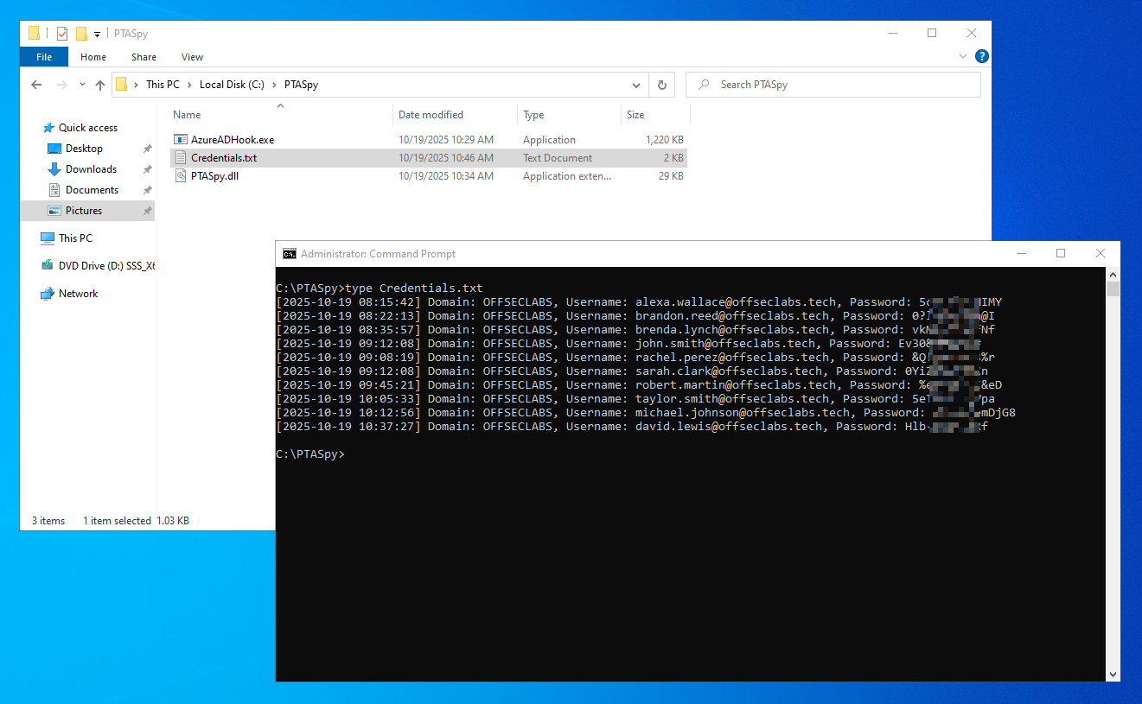Refresh the PTASpy folder view

coord(661,85)
